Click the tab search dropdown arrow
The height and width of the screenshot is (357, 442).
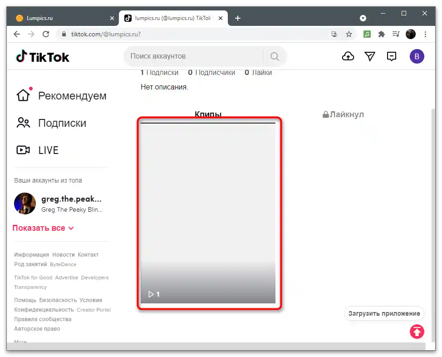click(363, 18)
